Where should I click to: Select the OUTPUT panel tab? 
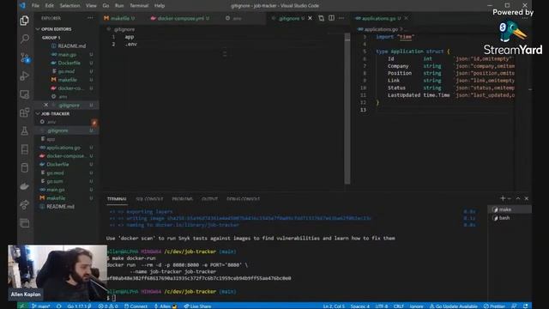[x=209, y=198]
